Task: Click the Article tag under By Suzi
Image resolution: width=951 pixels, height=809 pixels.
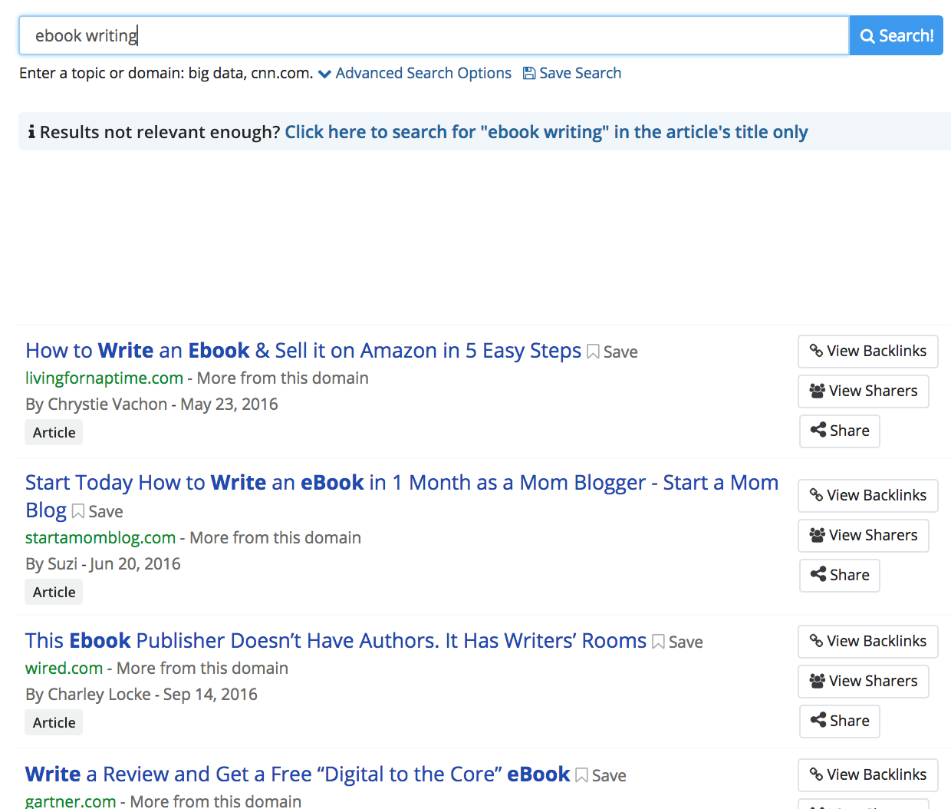Action: tap(54, 592)
